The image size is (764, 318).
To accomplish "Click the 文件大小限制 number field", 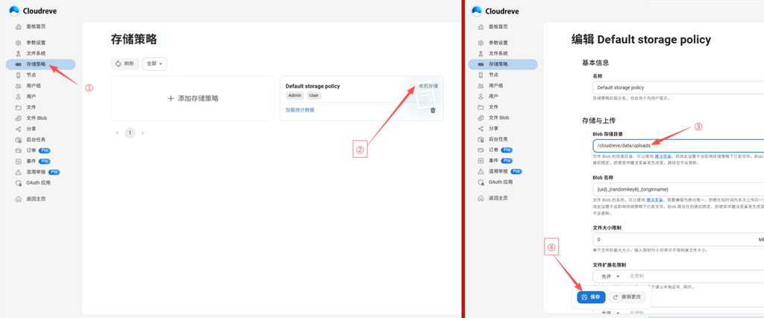I will pyautogui.click(x=678, y=240).
